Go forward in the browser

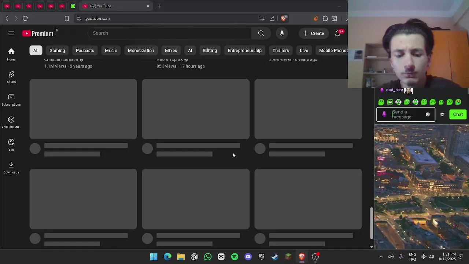pos(16,18)
